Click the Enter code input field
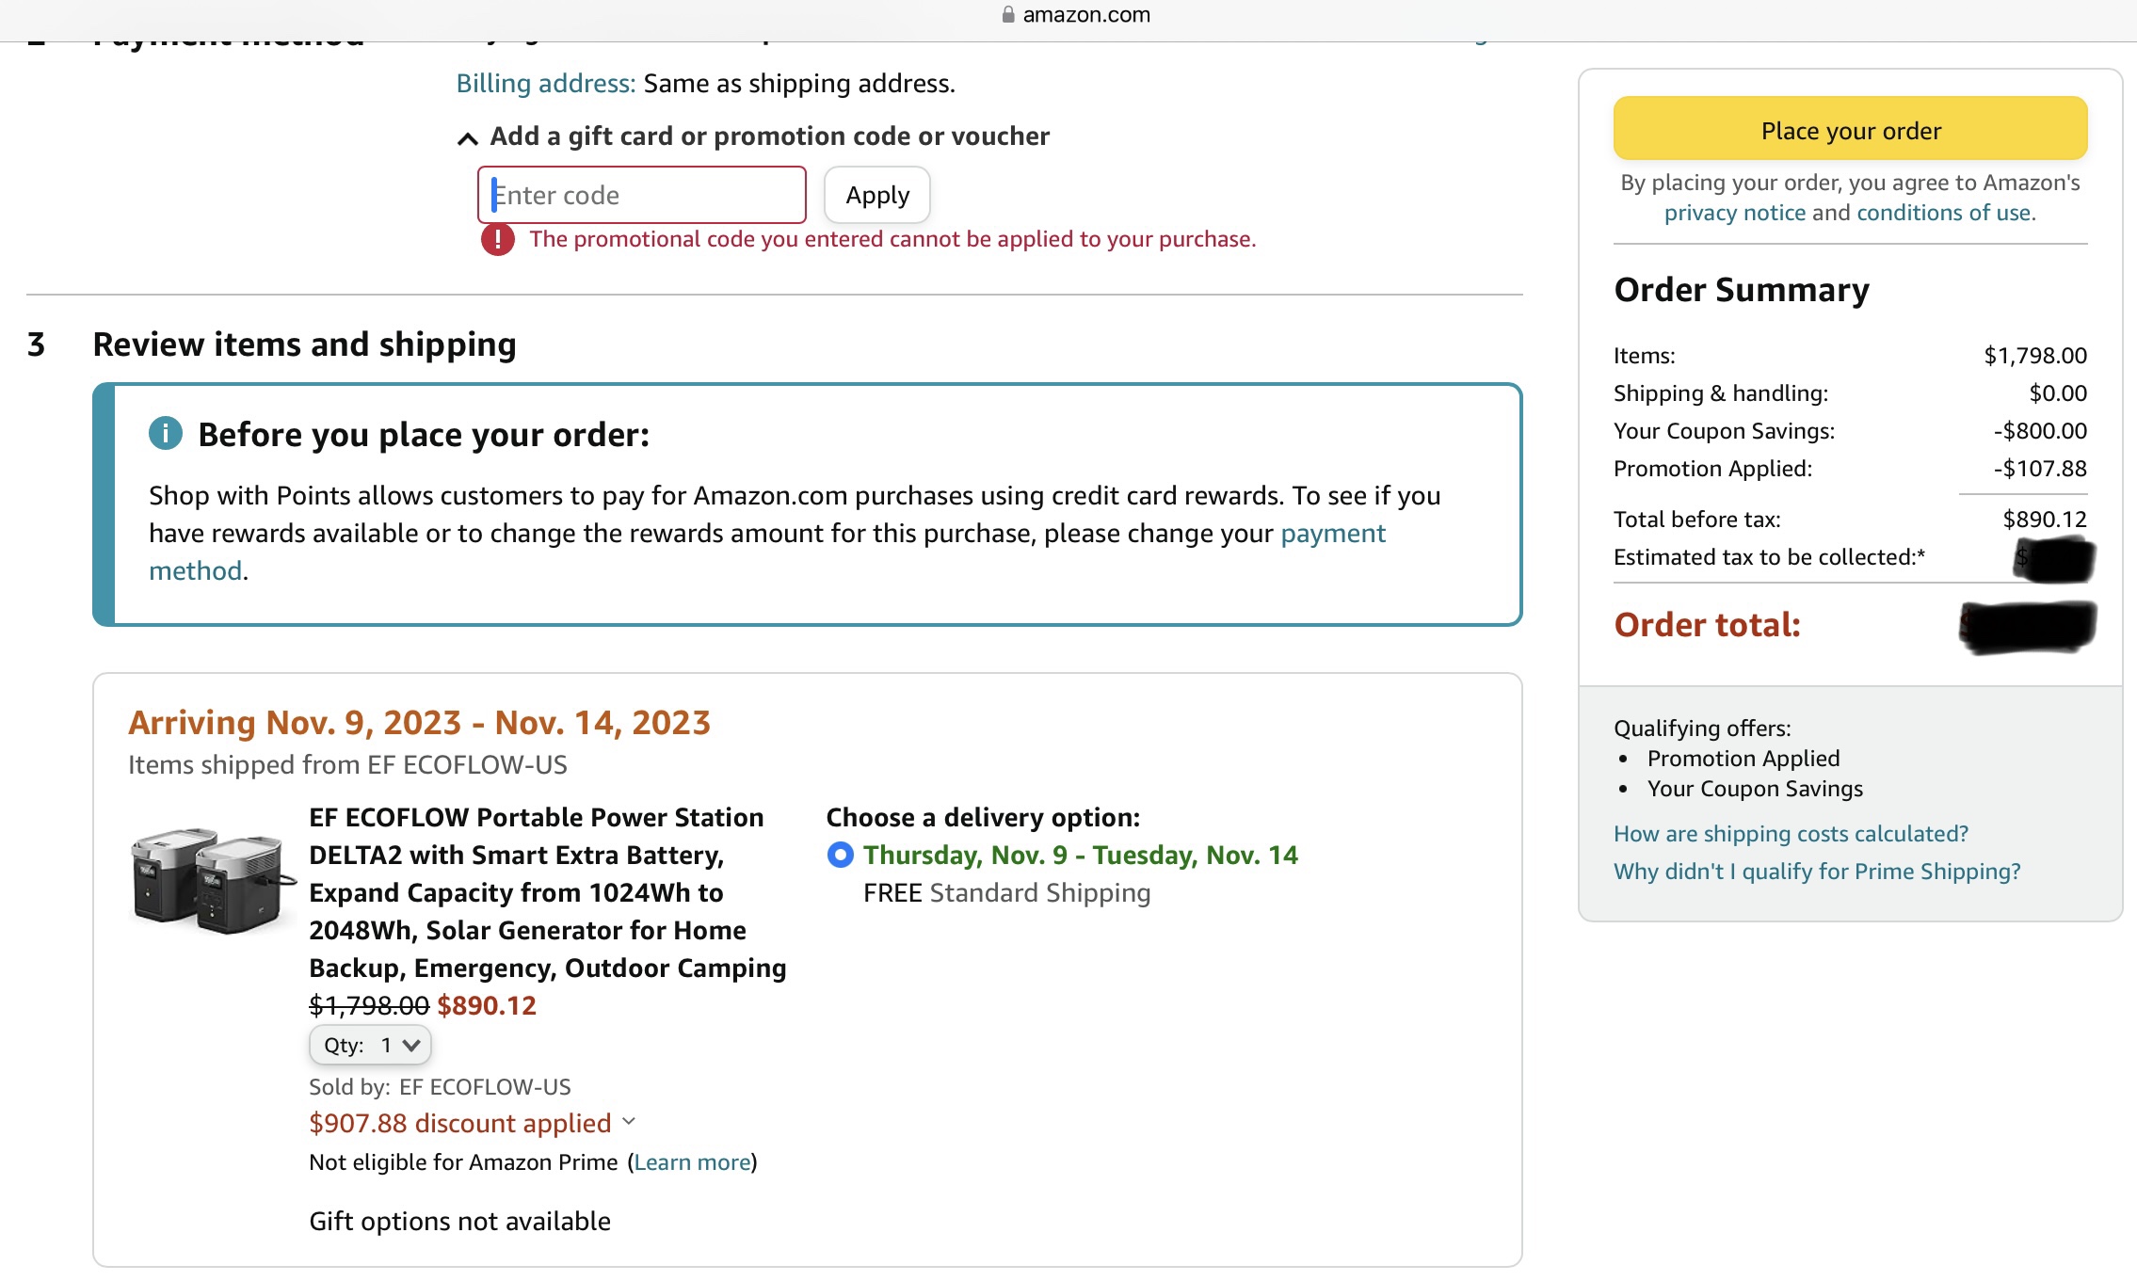Screen dimensions: 2137x1281 [x=642, y=195]
